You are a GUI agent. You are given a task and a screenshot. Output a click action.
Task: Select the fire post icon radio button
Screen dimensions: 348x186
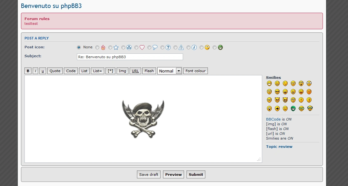click(x=97, y=47)
